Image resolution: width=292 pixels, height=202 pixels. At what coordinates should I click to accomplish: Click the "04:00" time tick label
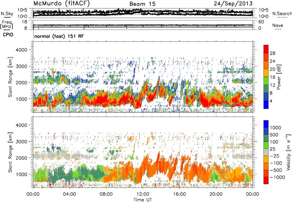click(x=69, y=194)
